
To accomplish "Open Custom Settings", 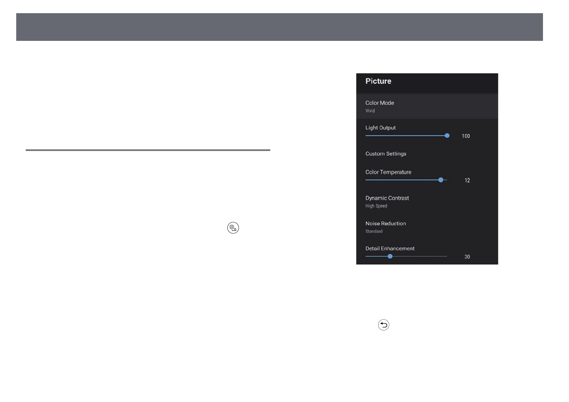I will [x=386, y=154].
